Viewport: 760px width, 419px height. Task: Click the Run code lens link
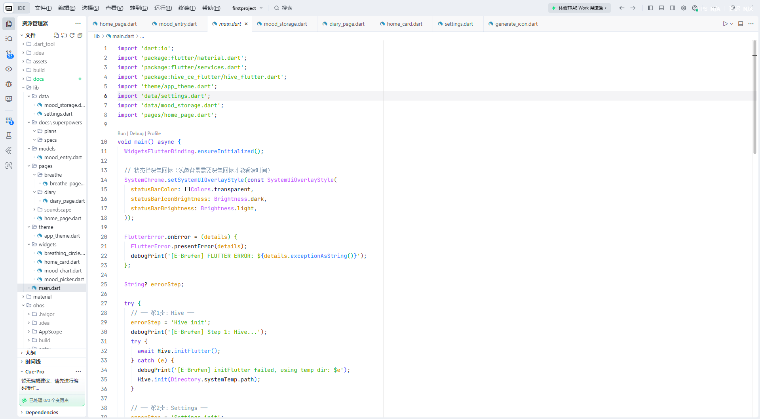point(122,133)
